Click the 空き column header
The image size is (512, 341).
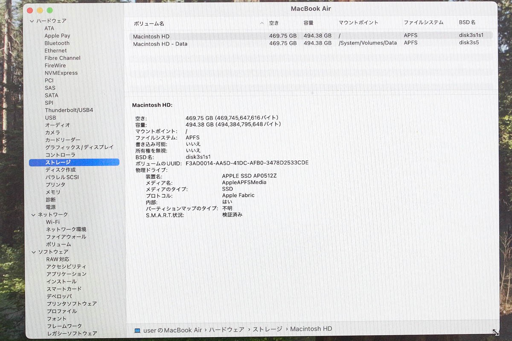tap(274, 23)
